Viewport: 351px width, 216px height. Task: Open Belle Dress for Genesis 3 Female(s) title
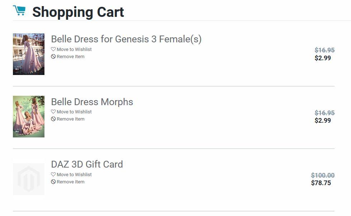click(x=126, y=39)
